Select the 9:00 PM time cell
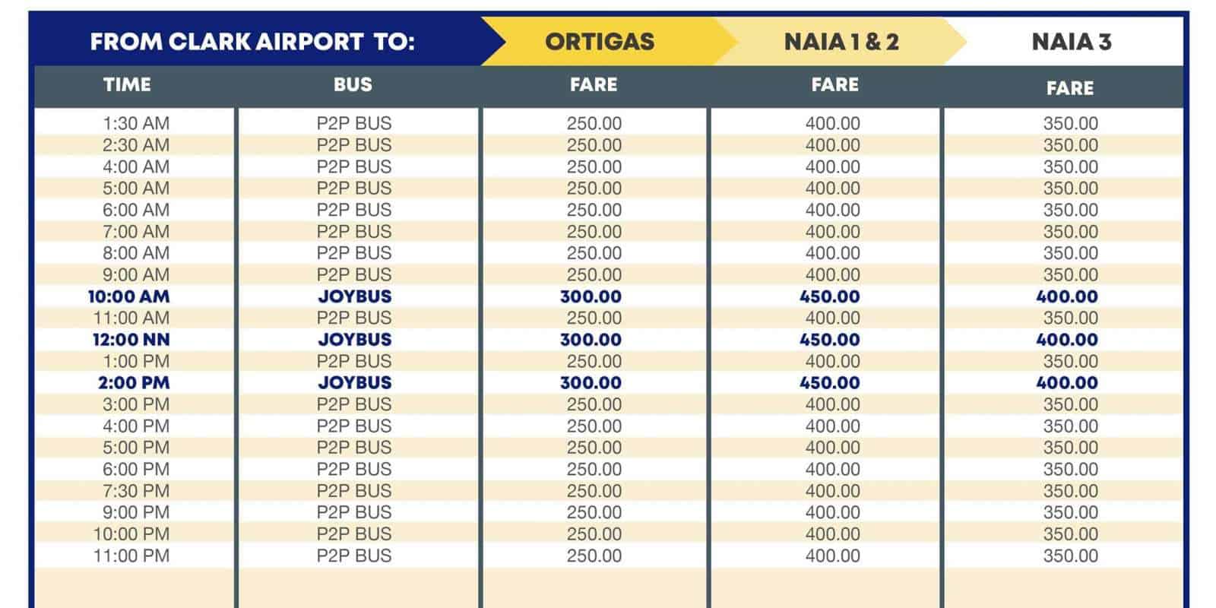This screenshot has height=608, width=1216. point(136,512)
